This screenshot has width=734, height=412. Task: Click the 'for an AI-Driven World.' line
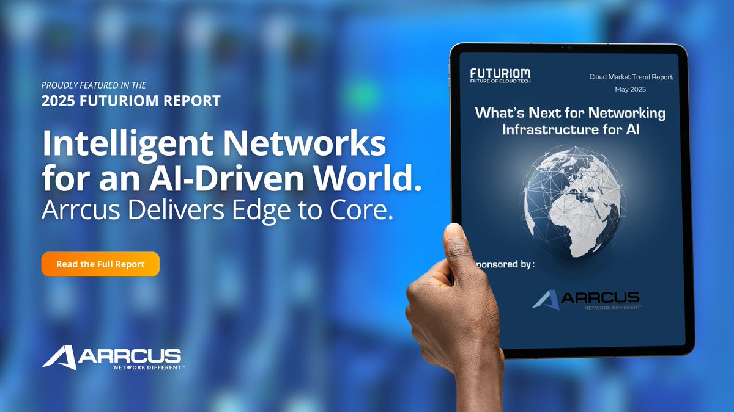point(232,179)
